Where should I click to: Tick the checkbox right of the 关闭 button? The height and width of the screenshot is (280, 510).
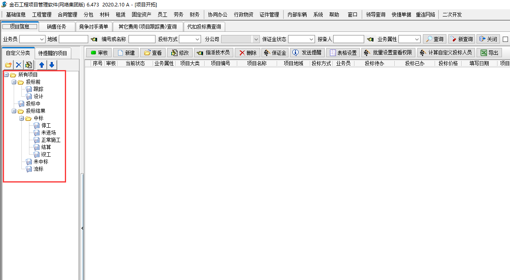506,39
